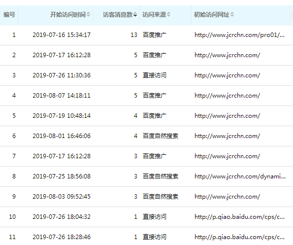The height and width of the screenshot is (245, 293).
Task: Click the 直接访问 source in row 3
Action: point(155,75)
